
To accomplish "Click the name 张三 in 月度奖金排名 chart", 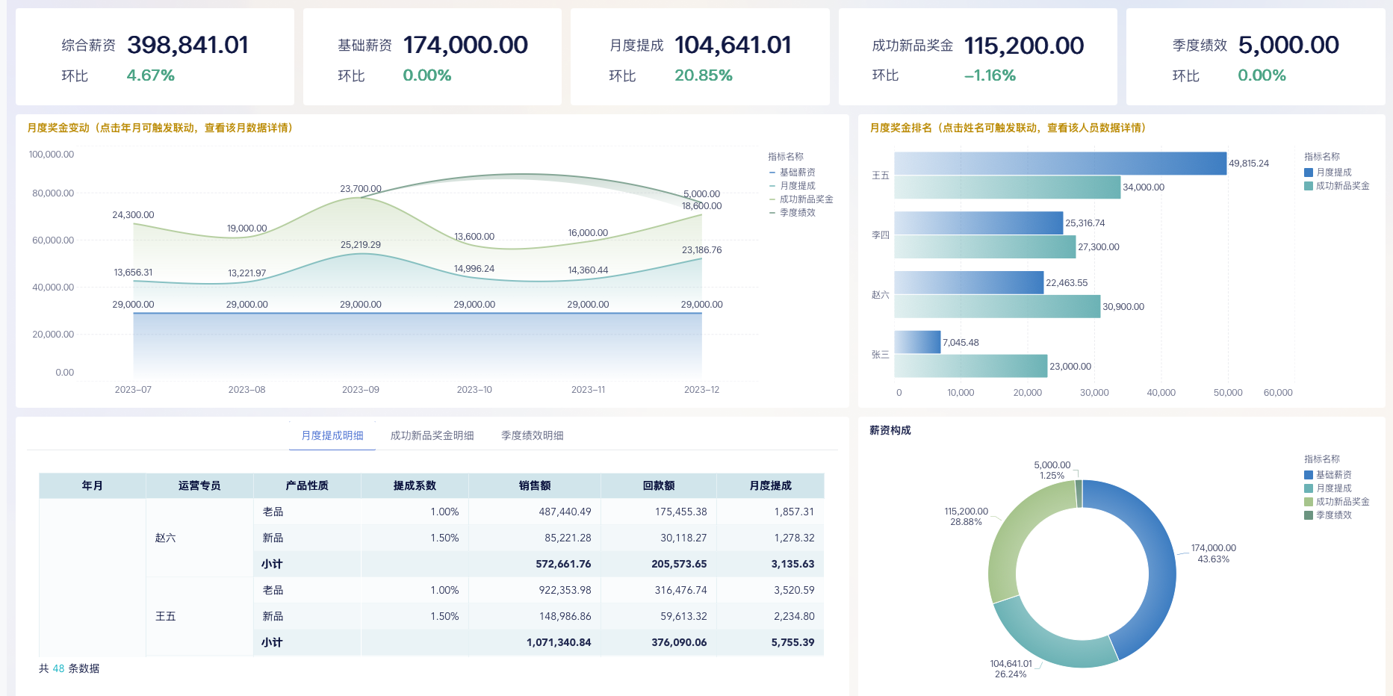I will point(881,355).
